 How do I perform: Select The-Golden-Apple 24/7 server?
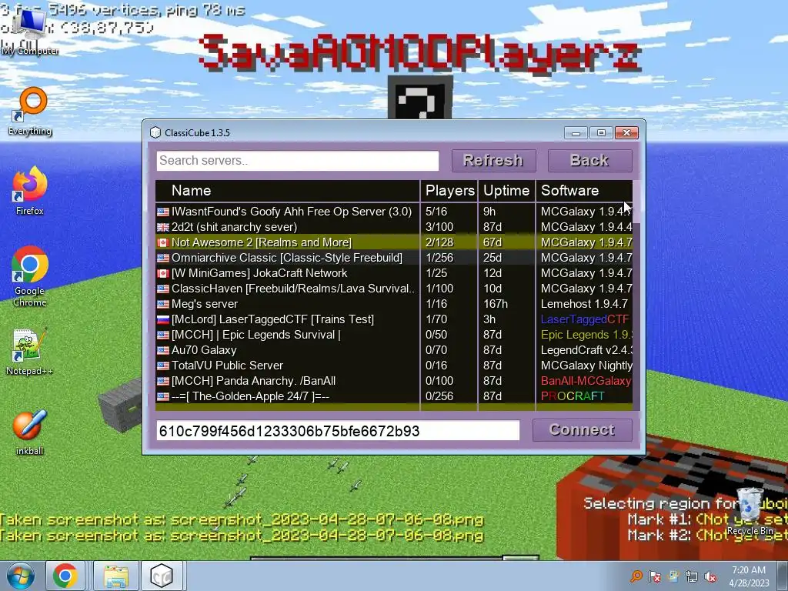(x=394, y=396)
